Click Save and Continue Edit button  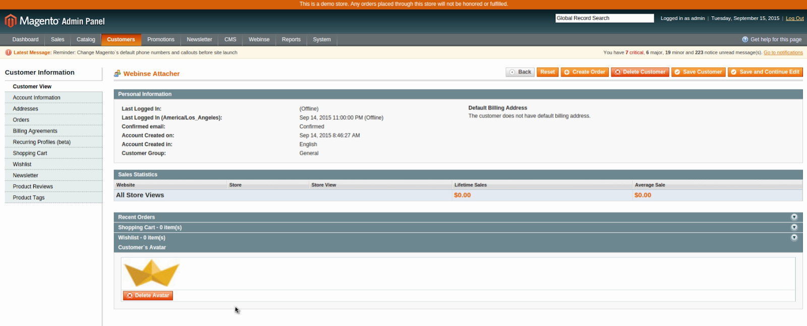(x=765, y=72)
